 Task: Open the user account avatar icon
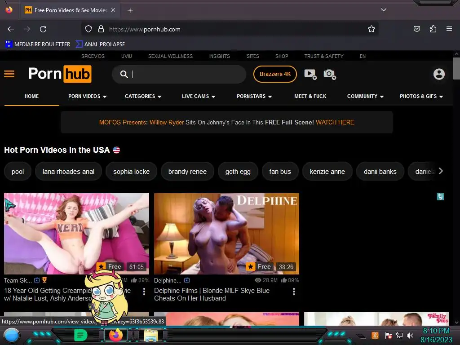click(x=439, y=74)
